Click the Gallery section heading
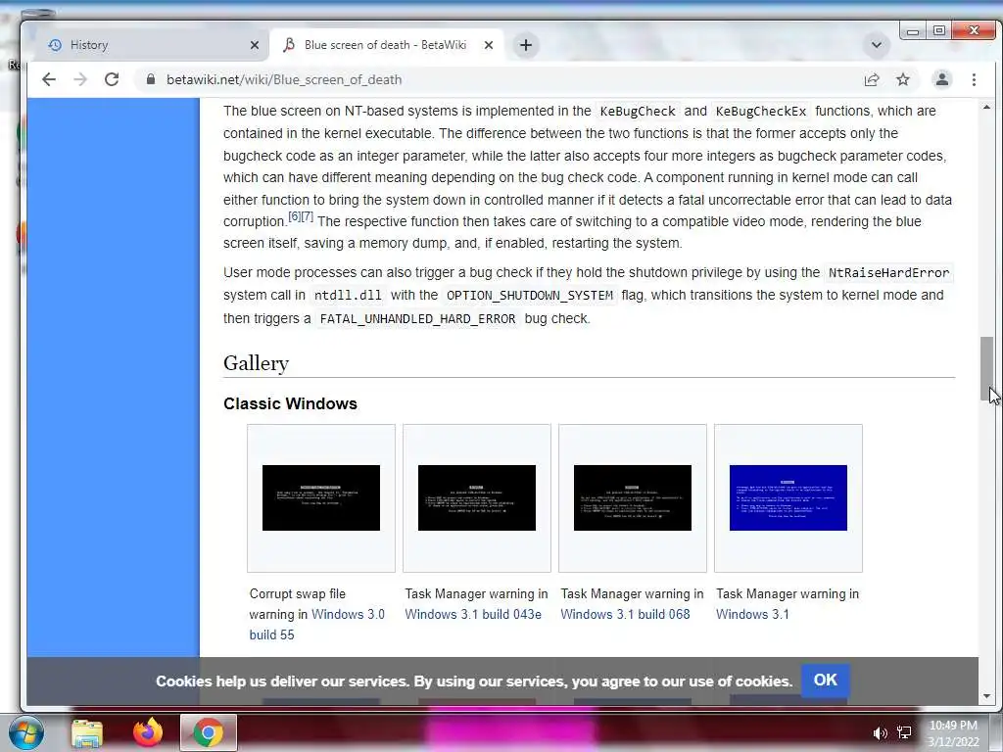 pyautogui.click(x=256, y=363)
